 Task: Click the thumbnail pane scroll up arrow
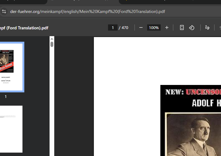52,39
